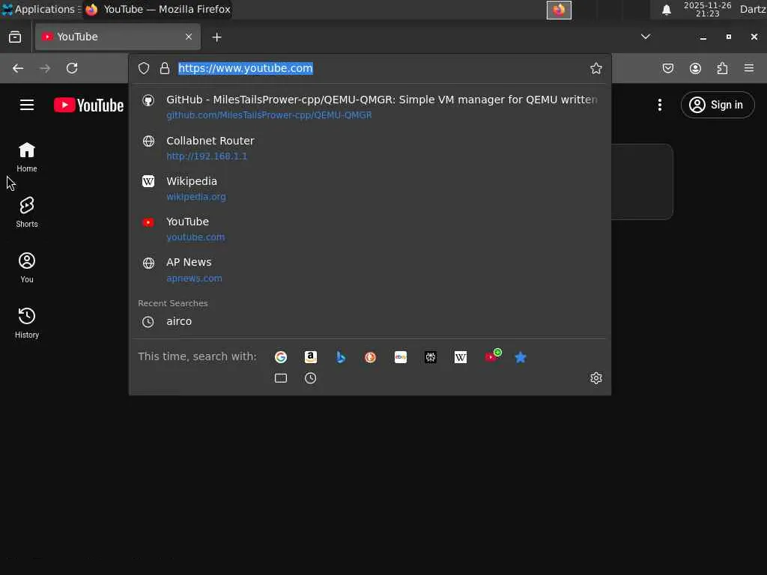The image size is (767, 575).
Task: Open Extensions puzzle-piece icon
Action: tap(723, 68)
